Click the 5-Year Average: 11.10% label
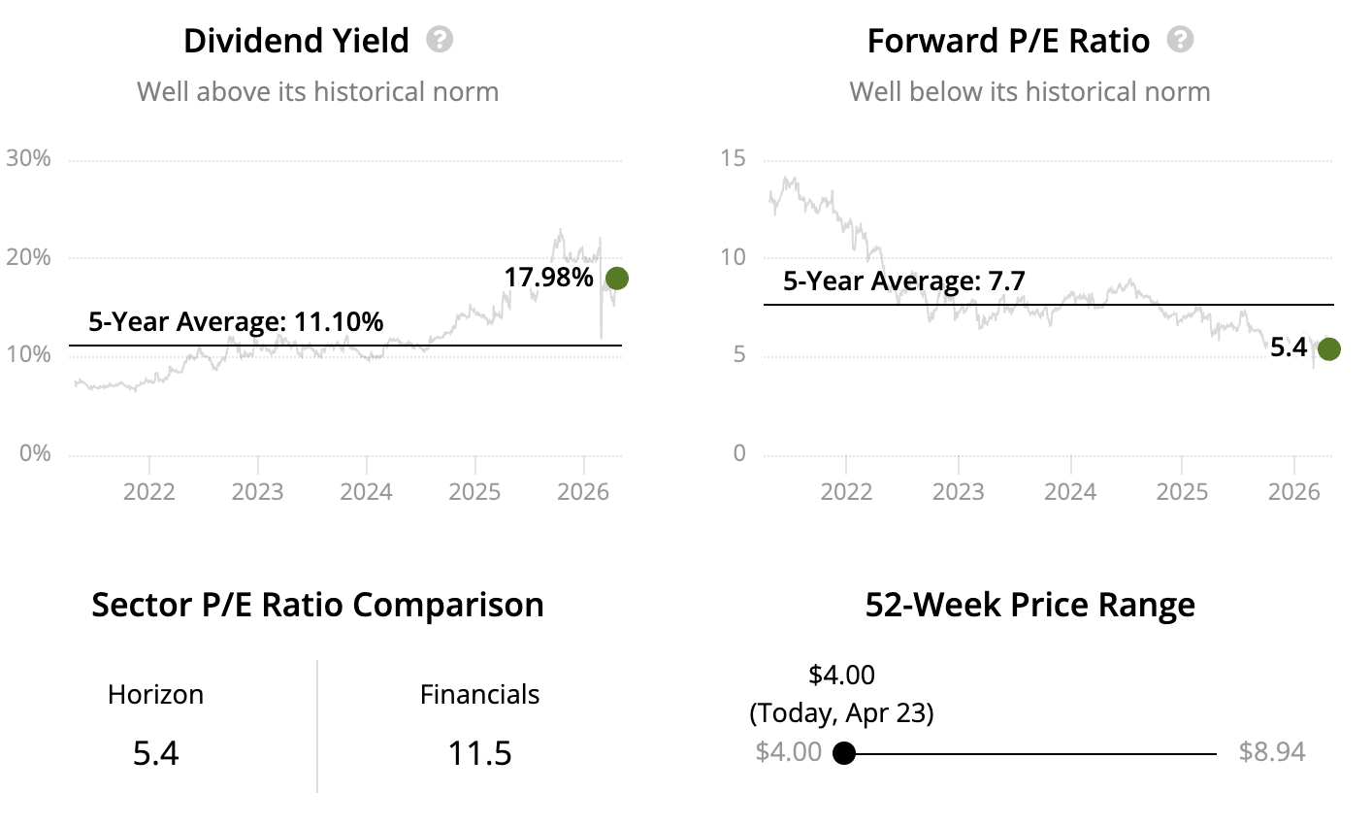 point(236,321)
